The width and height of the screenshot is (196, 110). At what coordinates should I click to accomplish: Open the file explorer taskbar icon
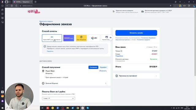click(68, 108)
